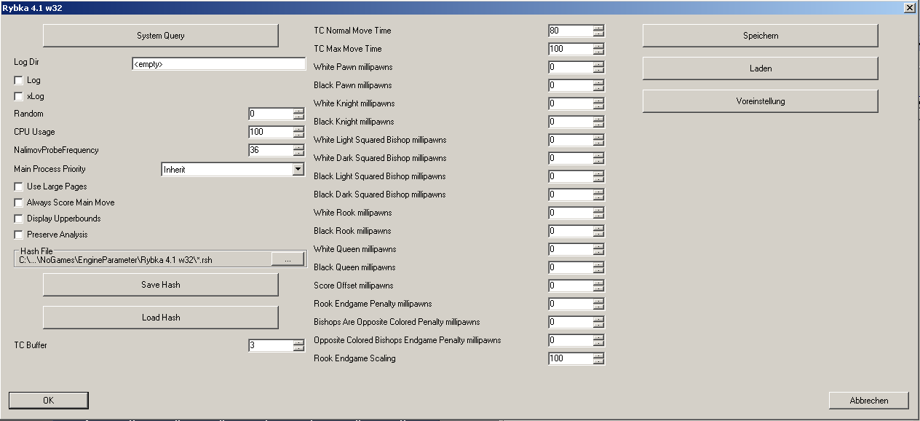Confirm the dialog with OK
This screenshot has height=421, width=920.
(x=49, y=401)
